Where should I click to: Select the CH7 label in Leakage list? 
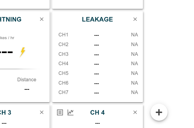coord(63,92)
